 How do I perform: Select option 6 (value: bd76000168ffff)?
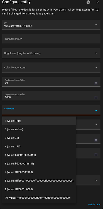[x=39, y=164]
